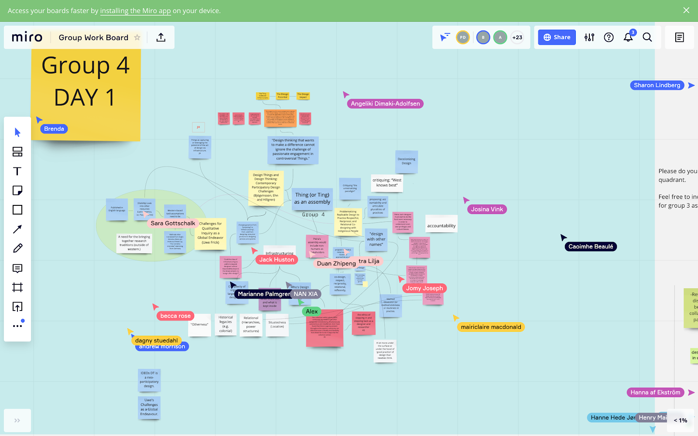Image resolution: width=698 pixels, height=436 pixels.
Task: Select the accountability white note
Action: point(441,224)
